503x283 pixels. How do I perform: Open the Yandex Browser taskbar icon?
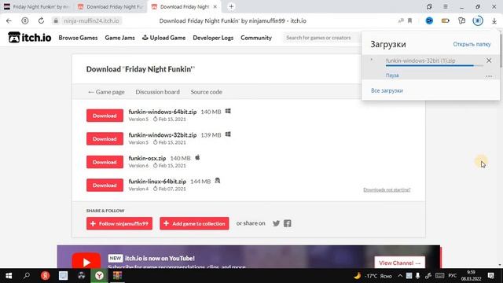pyautogui.click(x=100, y=276)
